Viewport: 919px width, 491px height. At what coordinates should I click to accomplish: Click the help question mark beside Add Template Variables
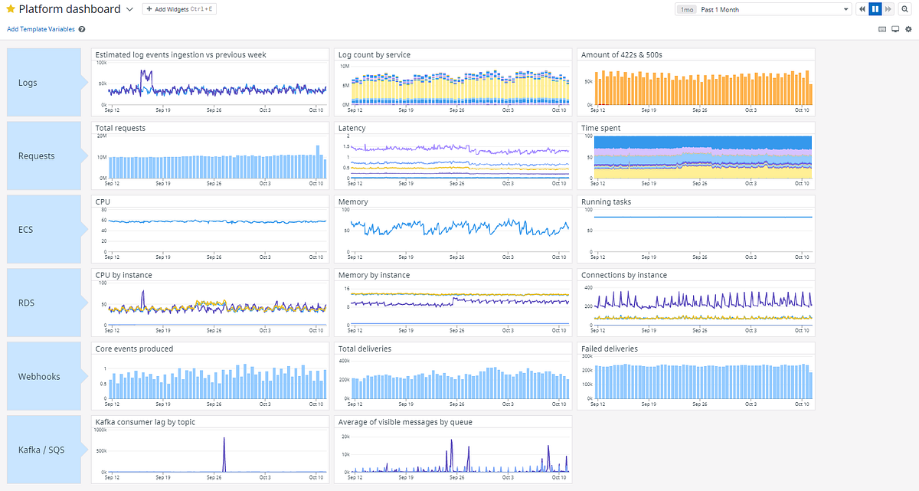(81, 28)
